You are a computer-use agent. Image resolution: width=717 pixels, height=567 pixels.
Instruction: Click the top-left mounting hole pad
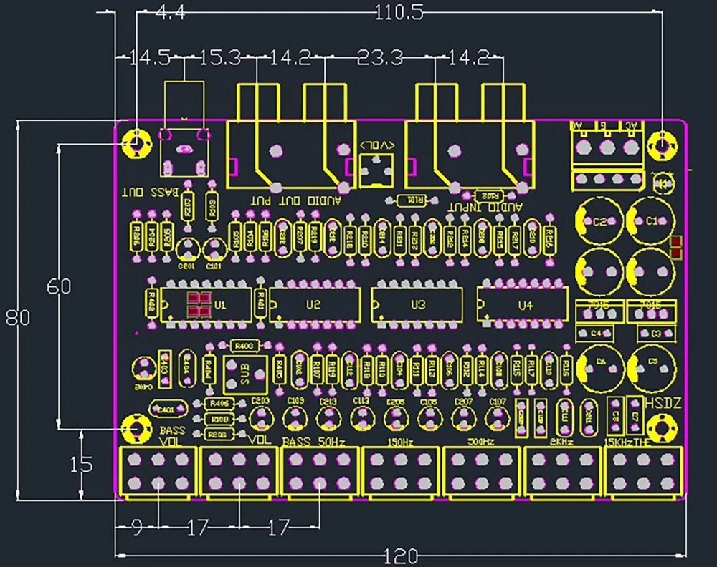pyautogui.click(x=136, y=142)
